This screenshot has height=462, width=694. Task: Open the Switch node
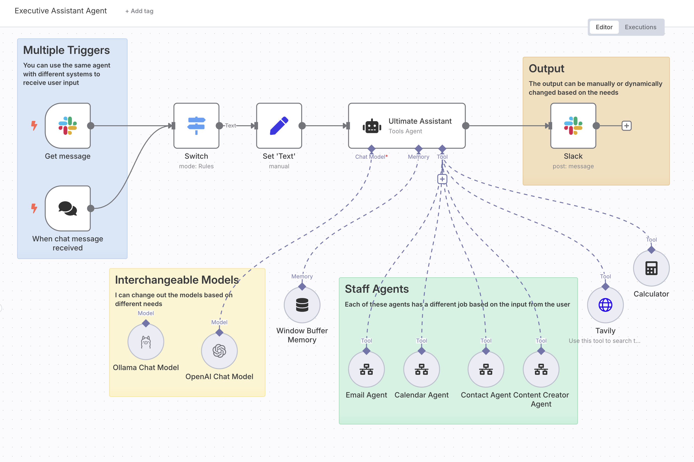[196, 126]
